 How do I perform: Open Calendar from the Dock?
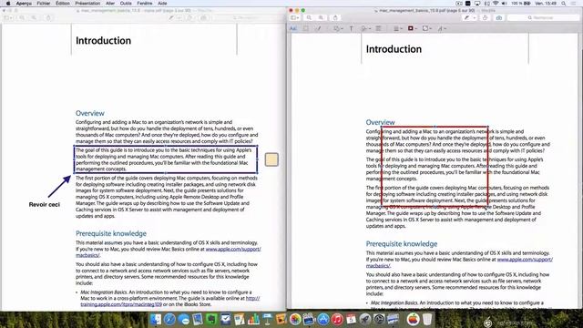351,319
